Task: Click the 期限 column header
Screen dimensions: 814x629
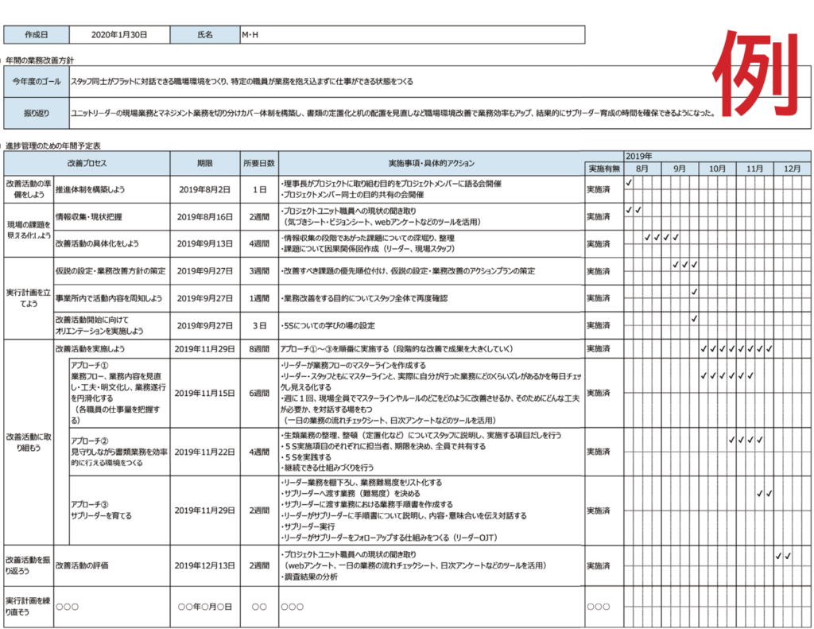Action: click(x=205, y=163)
